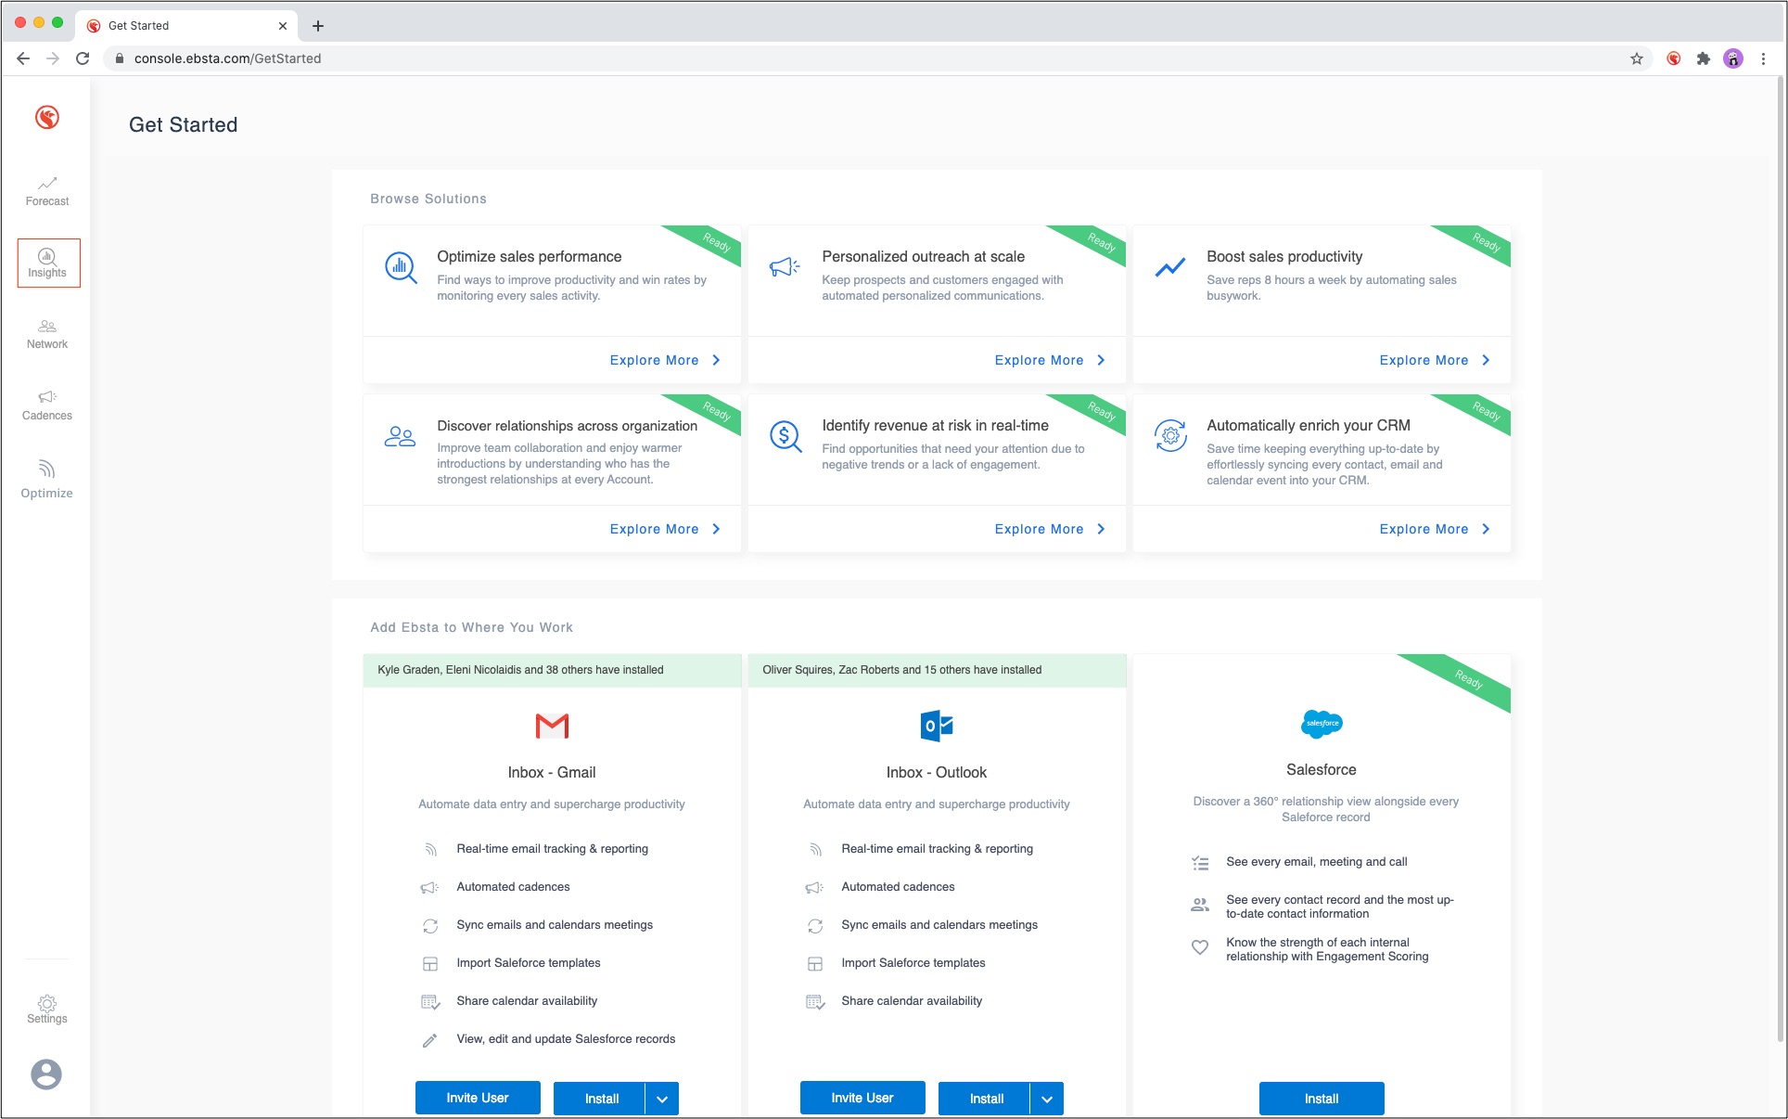Select the Optimize sidebar icon

(x=47, y=479)
